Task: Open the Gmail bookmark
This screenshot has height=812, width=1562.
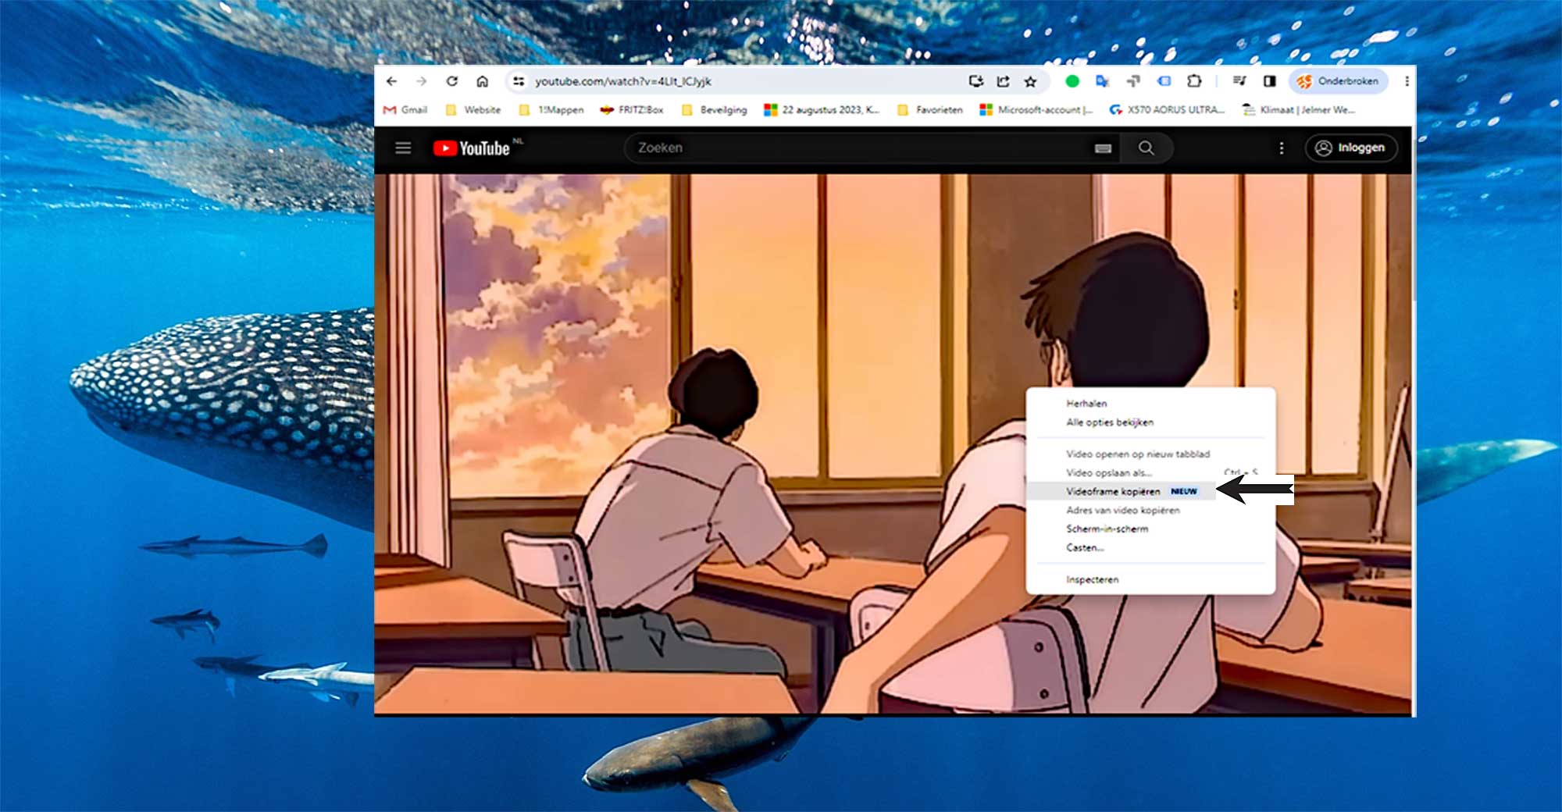Action: (x=405, y=110)
